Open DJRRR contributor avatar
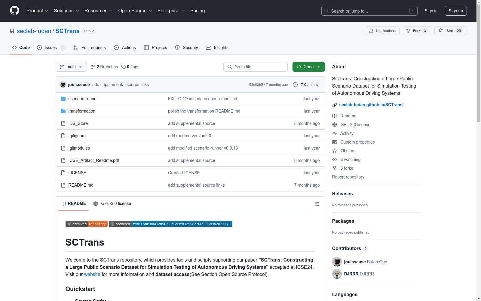Screen dimensions: 481x301 tap(337, 274)
